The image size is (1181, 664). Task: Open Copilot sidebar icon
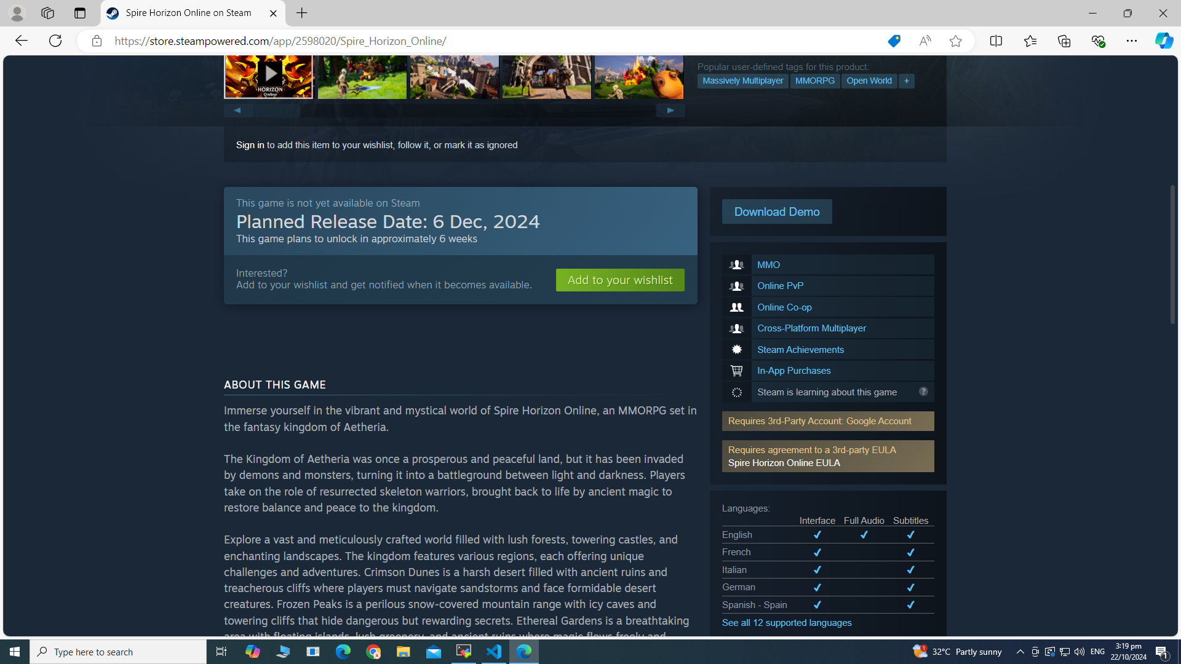pyautogui.click(x=1163, y=41)
